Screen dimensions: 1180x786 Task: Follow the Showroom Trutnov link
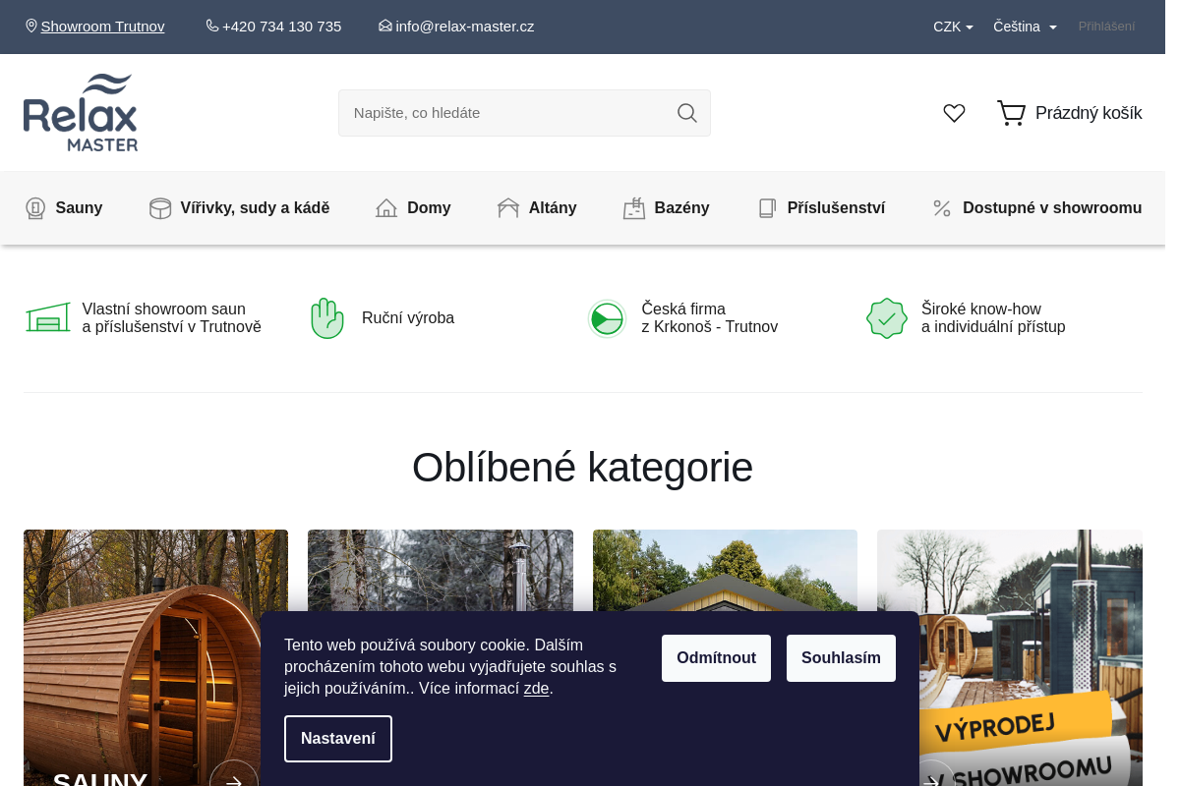pyautogui.click(x=102, y=27)
